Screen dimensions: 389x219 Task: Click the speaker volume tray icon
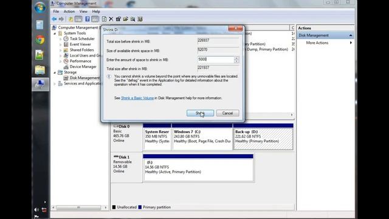click(x=36, y=210)
